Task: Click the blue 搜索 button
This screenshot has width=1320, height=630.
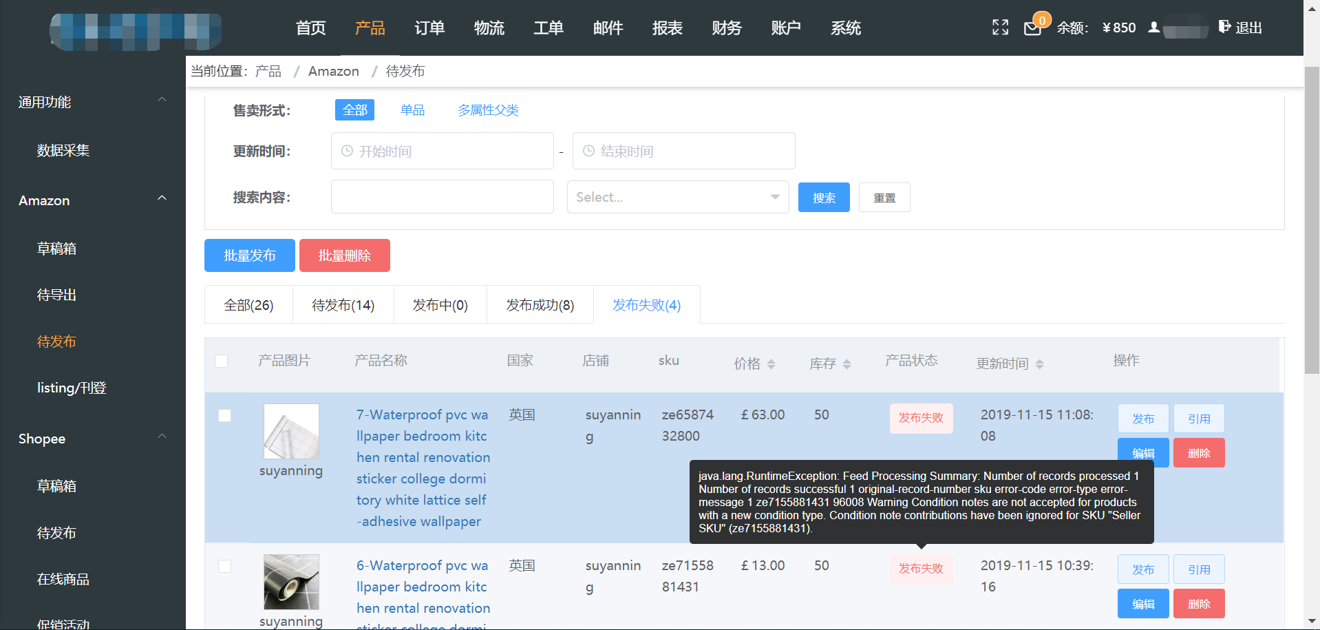Action: pos(824,198)
